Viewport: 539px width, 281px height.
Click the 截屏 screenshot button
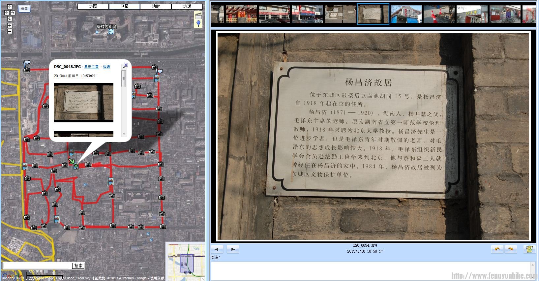(24, 9)
